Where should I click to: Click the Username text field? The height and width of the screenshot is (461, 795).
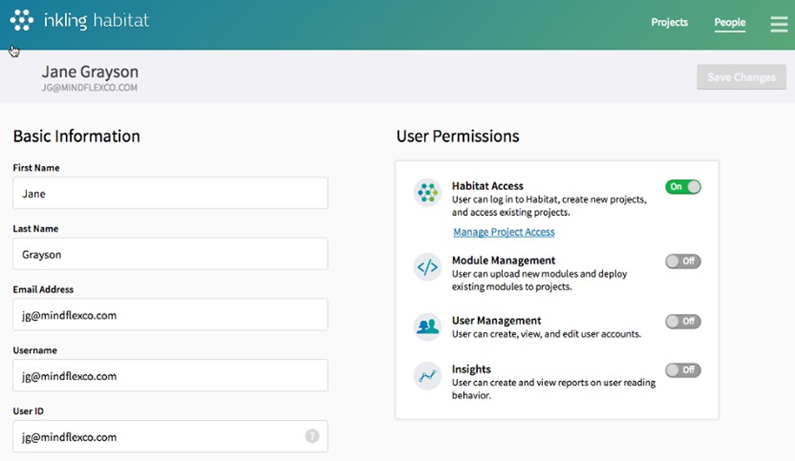(x=170, y=375)
